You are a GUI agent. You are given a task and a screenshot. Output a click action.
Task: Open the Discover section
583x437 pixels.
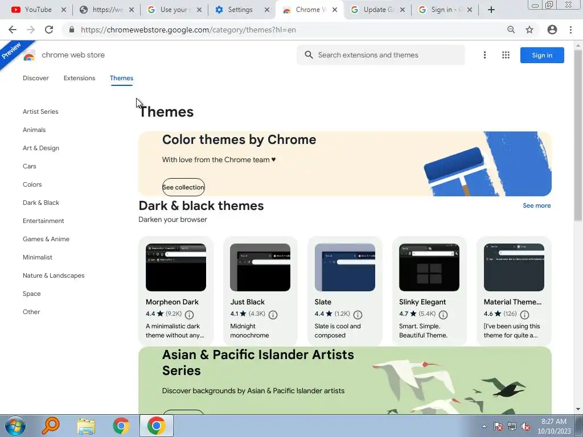point(36,78)
